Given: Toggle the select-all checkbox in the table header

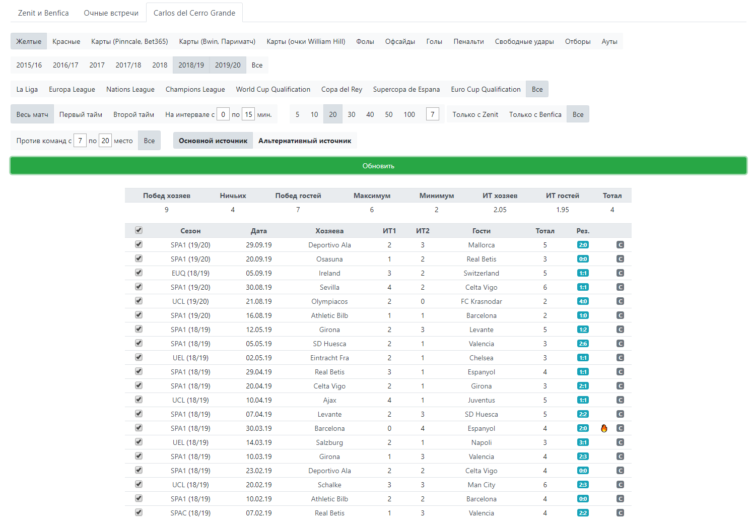Looking at the screenshot, I should pos(139,230).
